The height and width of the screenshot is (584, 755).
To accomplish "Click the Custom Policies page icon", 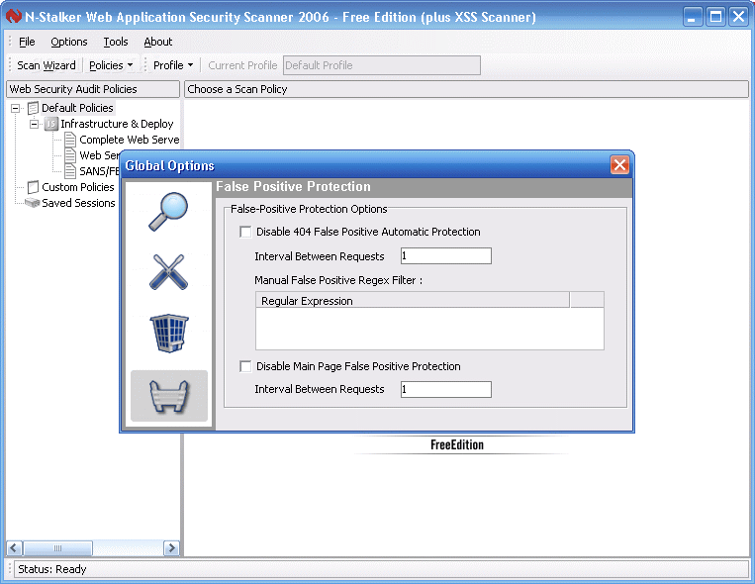I will point(34,187).
